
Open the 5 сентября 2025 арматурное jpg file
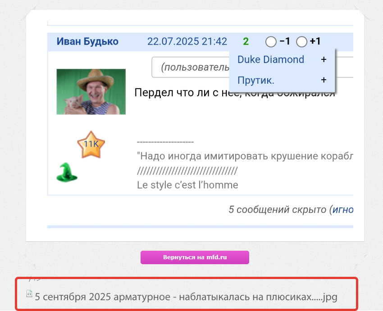coord(186,297)
